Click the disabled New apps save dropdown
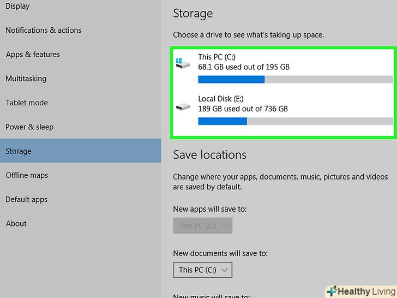Viewport: 397px width, 298px height. [x=202, y=225]
